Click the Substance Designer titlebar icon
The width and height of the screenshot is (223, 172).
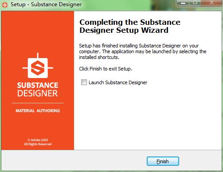click(x=5, y=4)
